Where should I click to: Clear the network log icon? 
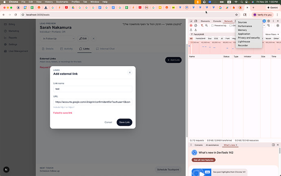pos(196,26)
